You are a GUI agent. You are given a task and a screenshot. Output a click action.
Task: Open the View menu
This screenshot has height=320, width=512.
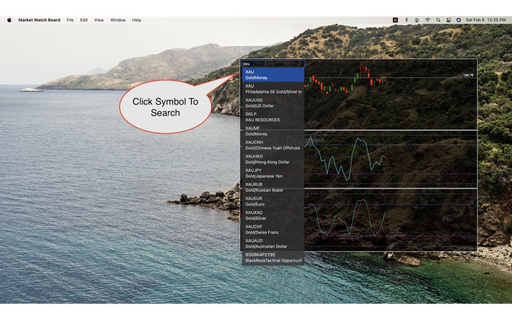coord(99,20)
